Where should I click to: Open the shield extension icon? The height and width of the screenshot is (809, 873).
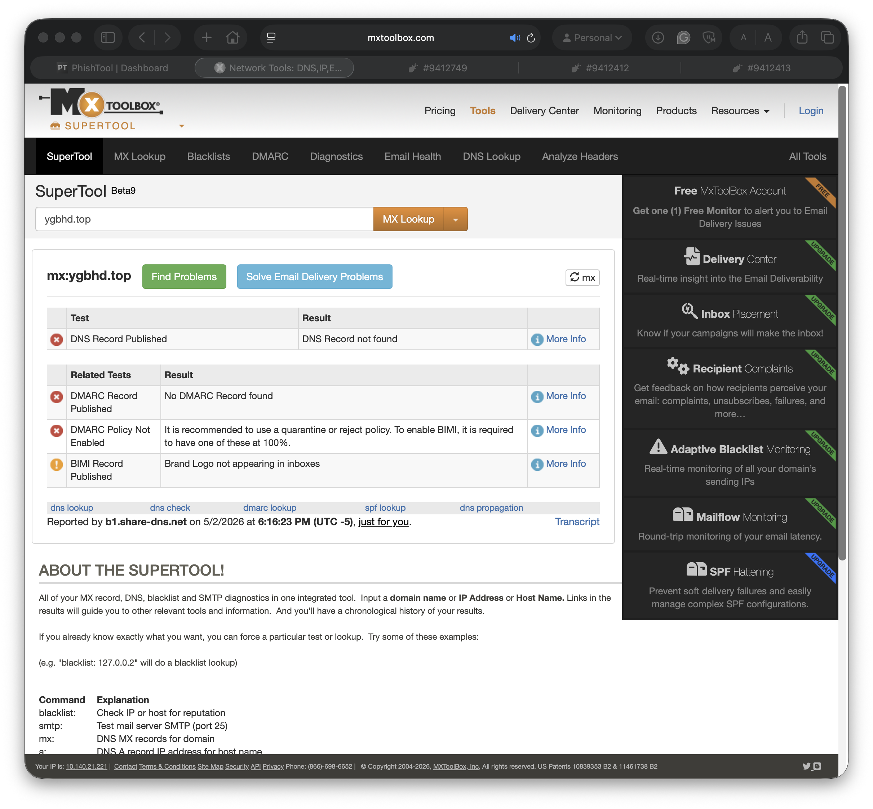point(709,38)
